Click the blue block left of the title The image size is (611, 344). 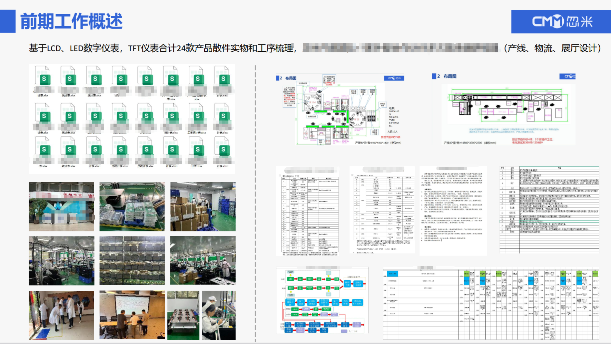tap(8, 21)
